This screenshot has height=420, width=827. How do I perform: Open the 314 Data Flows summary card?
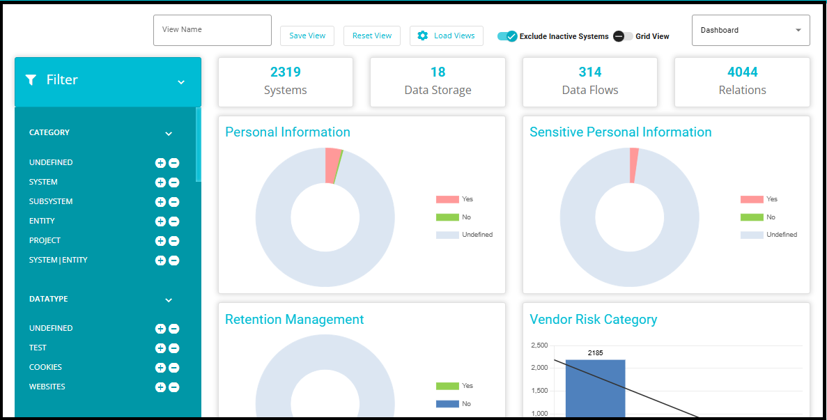(589, 81)
